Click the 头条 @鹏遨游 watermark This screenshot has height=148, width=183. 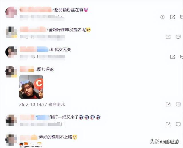(x=164, y=142)
